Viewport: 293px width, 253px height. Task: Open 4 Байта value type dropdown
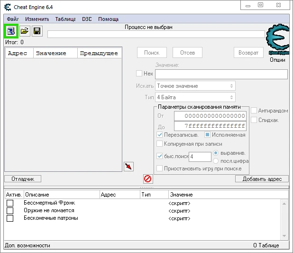[195, 97]
